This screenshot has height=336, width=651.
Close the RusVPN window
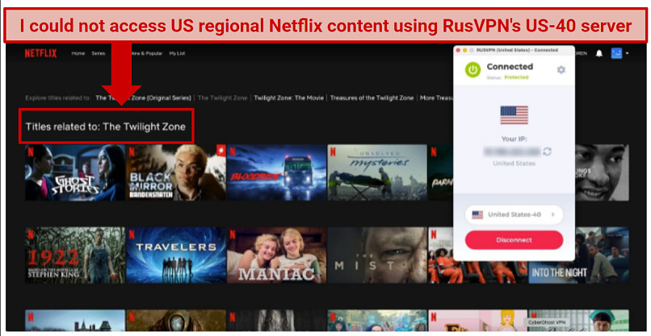(x=458, y=50)
